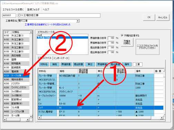Select category A220 ケーブル類

pos(17,76)
